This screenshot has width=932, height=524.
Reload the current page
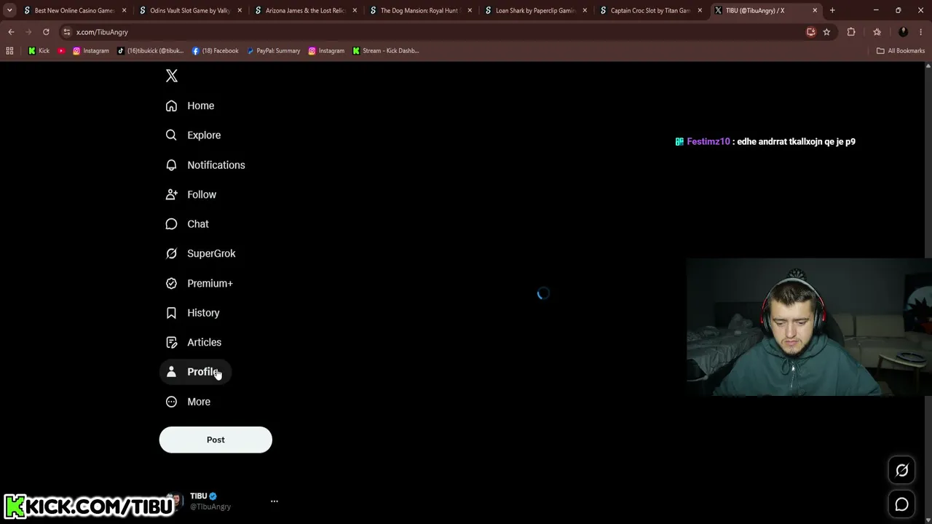coord(46,32)
